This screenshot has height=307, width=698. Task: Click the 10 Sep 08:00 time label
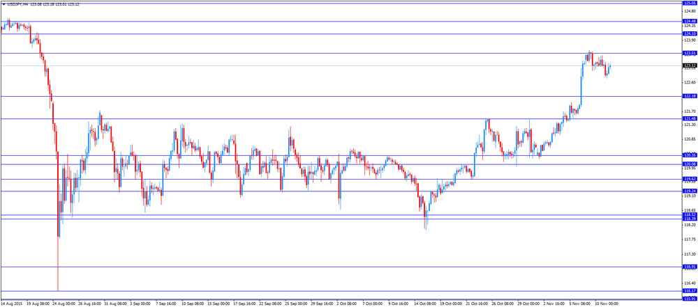(193, 304)
